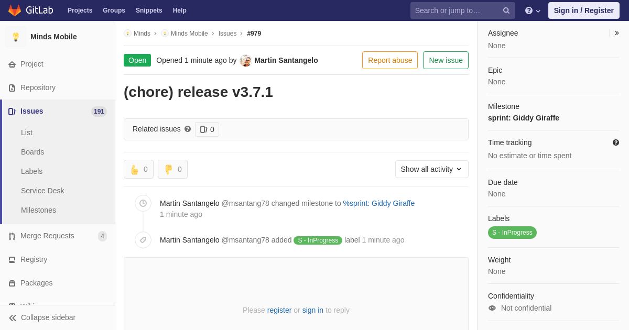Open Labels in sidebar

click(x=31, y=171)
